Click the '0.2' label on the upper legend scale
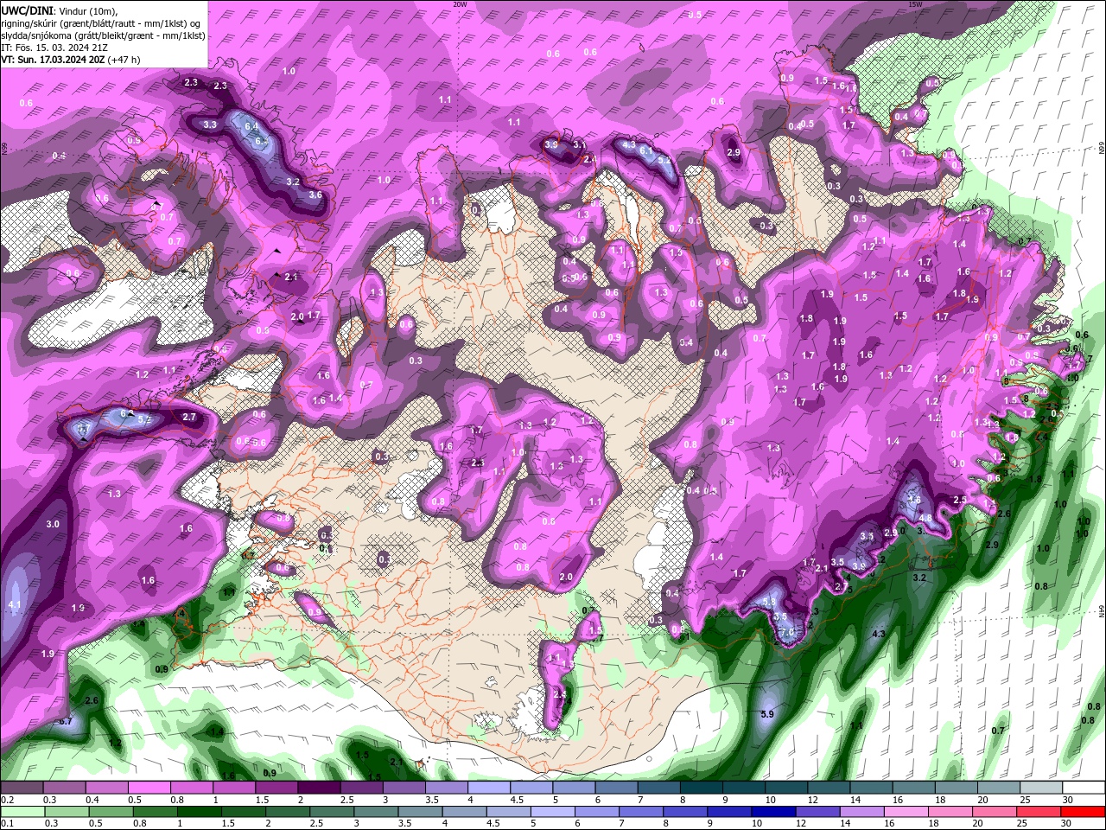This screenshot has width=1106, height=830. (7, 800)
